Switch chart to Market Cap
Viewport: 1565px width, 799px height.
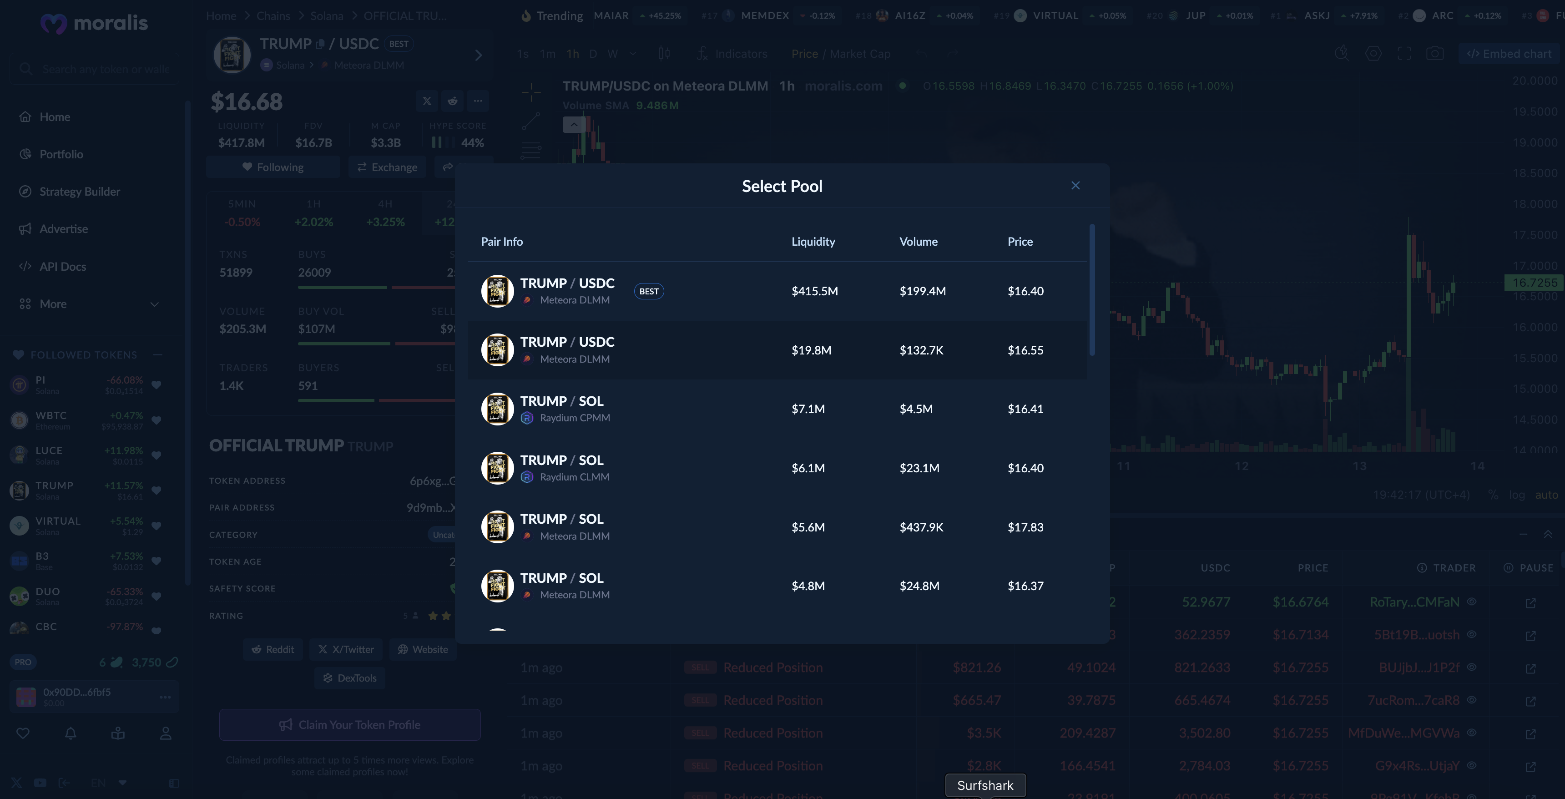click(860, 54)
